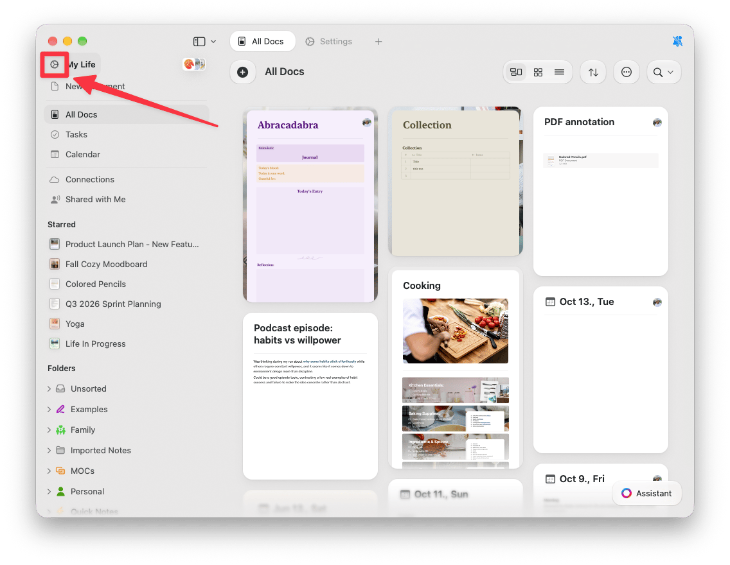Viewport: 730px width, 565px height.
Task: Open starred Product Launch Plan document
Action: point(127,244)
